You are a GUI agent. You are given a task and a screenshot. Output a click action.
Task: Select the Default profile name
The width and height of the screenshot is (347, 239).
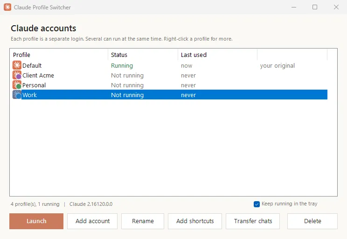(x=32, y=65)
